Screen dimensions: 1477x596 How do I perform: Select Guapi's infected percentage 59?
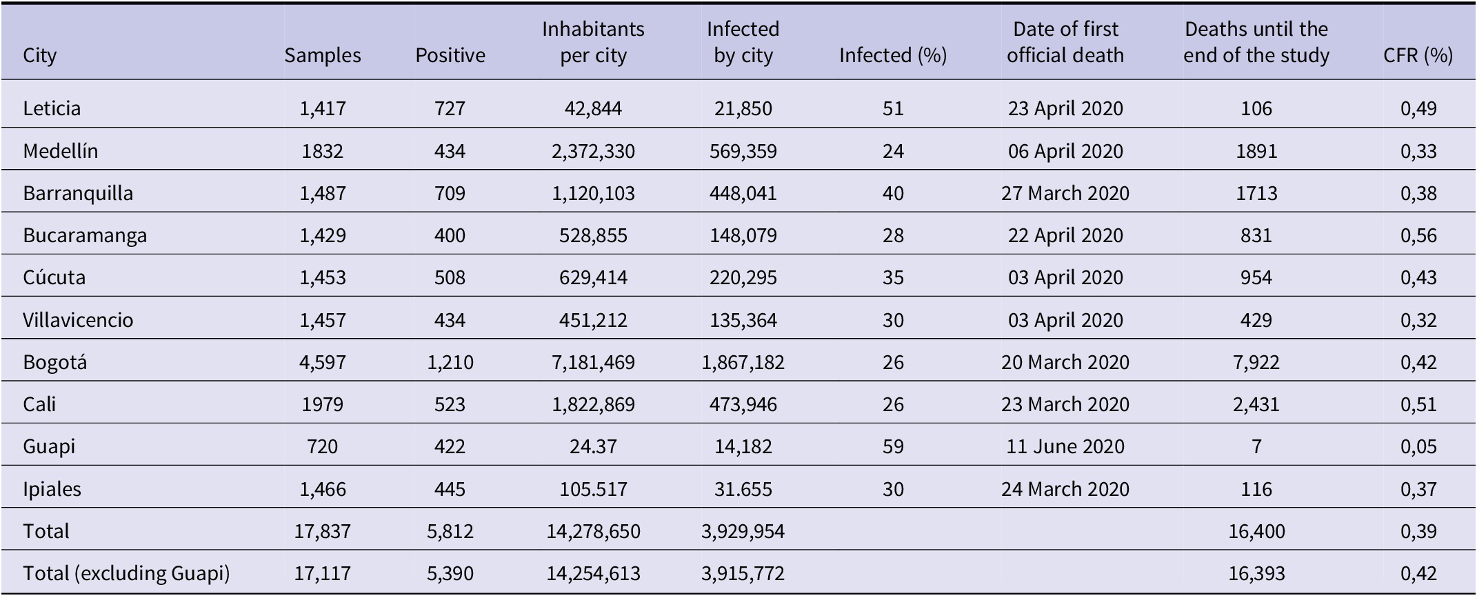(x=893, y=446)
